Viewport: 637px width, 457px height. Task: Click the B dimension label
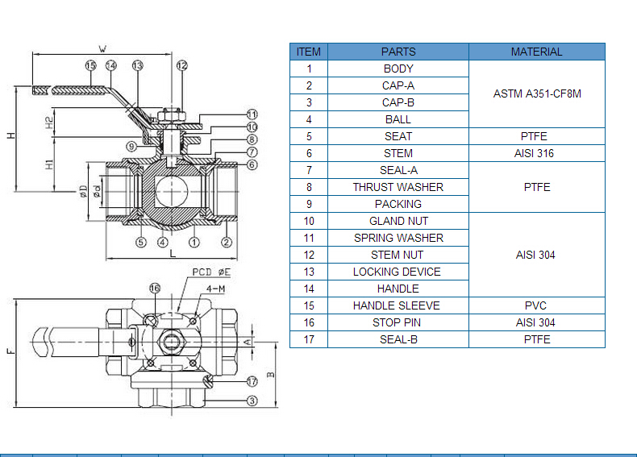click(x=271, y=375)
